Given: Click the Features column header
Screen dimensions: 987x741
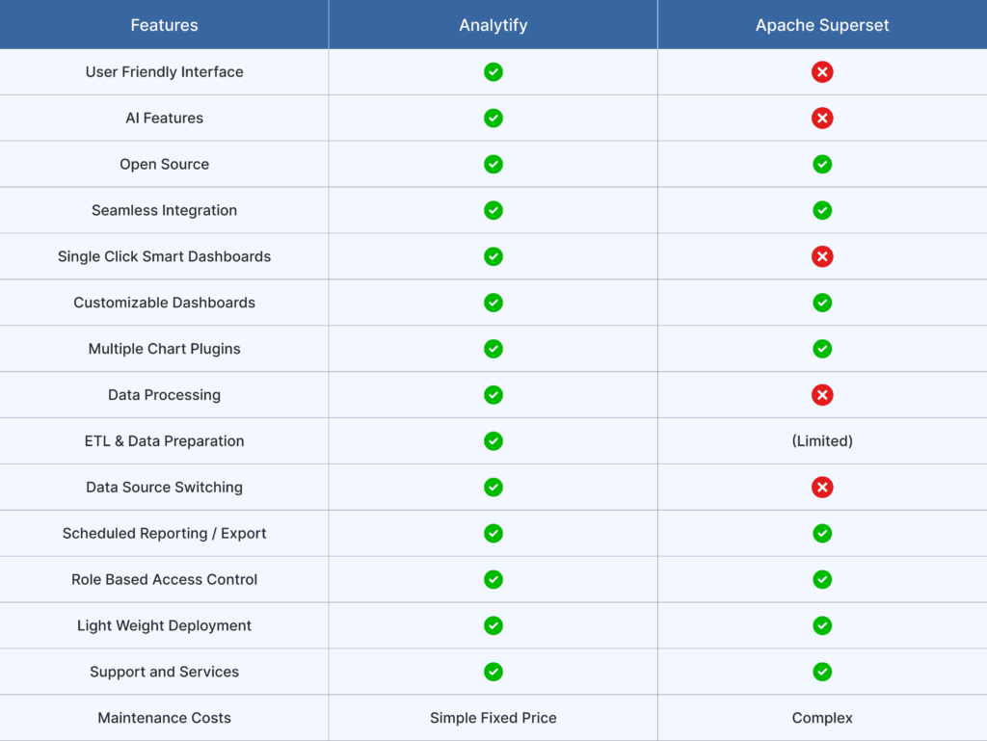Looking at the screenshot, I should coord(164,25).
